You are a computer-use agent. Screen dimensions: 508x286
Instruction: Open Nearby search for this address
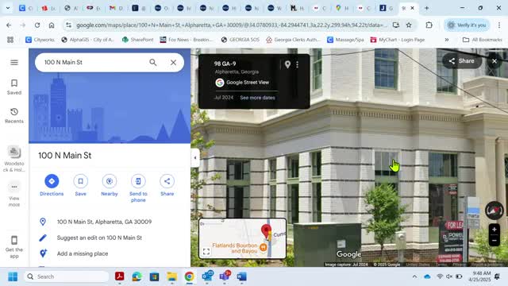pyautogui.click(x=110, y=181)
